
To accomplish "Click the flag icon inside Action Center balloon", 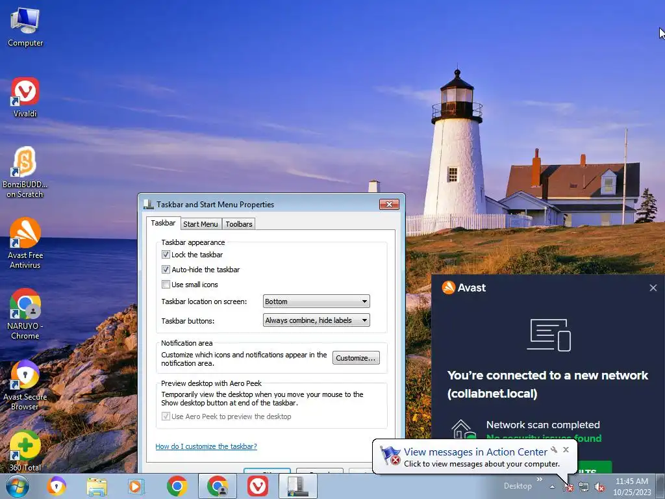I will 390,455.
